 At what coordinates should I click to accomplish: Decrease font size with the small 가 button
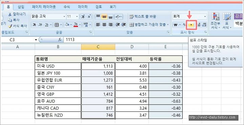point(89,17)
